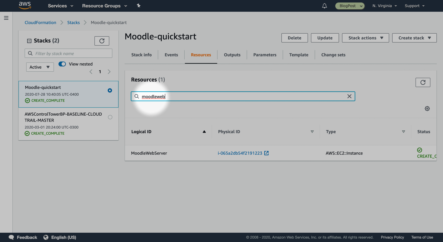This screenshot has width=443, height=242.
Task: Open the Privacy Policy link
Action: tap(392, 237)
